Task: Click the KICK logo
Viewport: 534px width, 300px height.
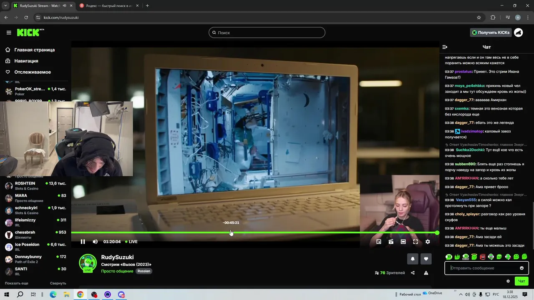Action: [30, 32]
